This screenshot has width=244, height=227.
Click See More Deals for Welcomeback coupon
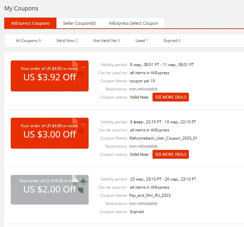[x=171, y=154]
